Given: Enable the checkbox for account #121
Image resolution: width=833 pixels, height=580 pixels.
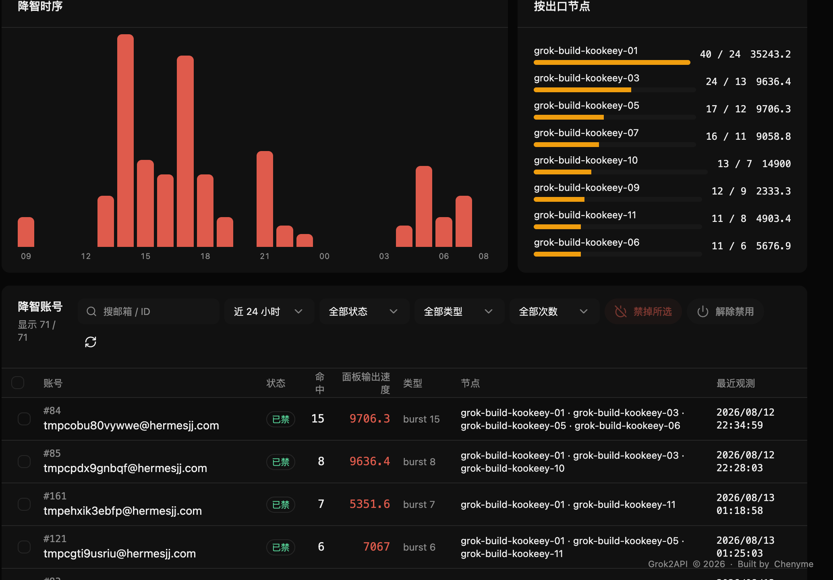Looking at the screenshot, I should coord(24,547).
